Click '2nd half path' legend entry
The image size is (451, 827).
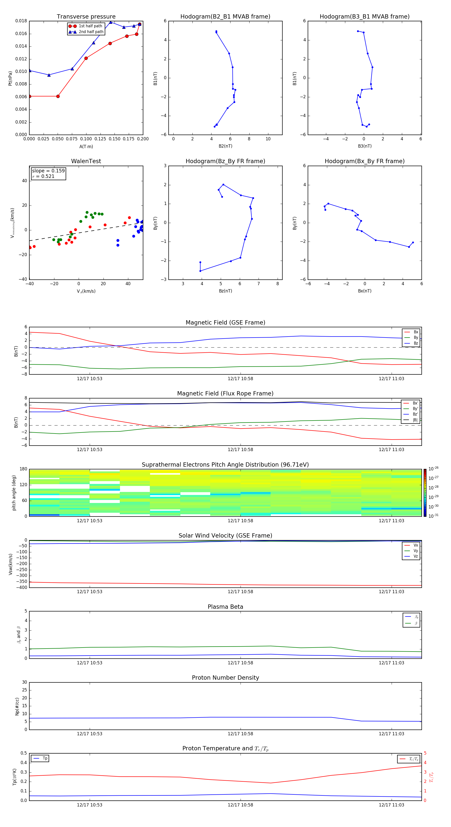click(86, 32)
